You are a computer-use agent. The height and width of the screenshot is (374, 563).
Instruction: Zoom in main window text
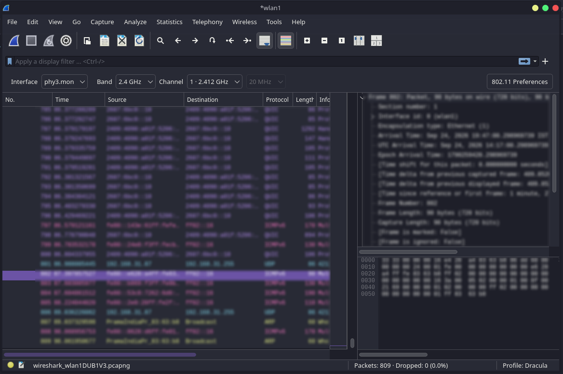(307, 41)
